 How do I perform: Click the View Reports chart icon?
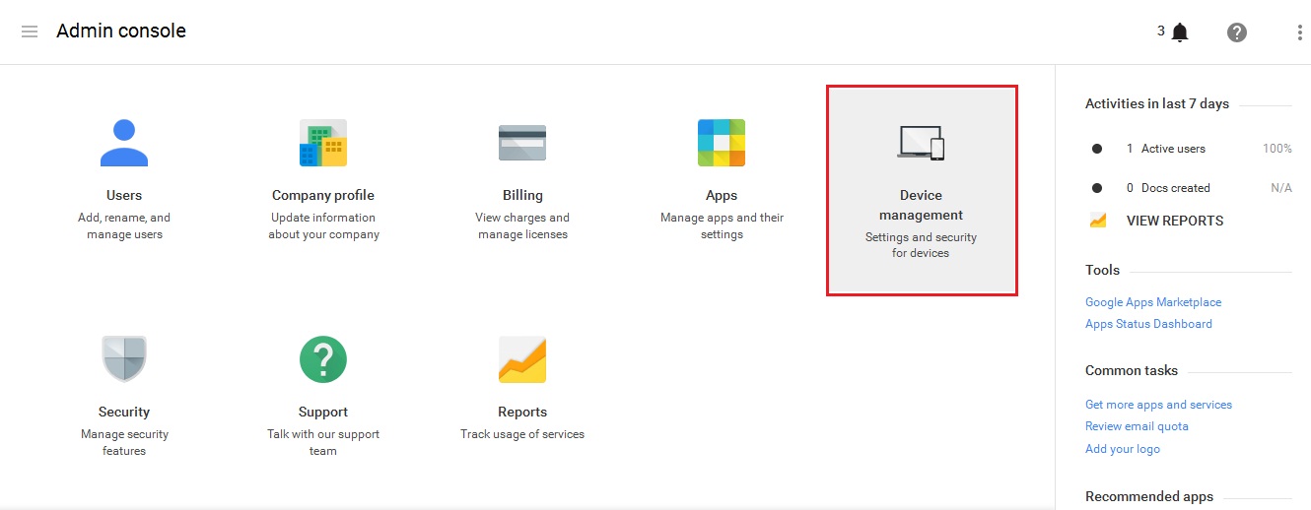[1098, 221]
